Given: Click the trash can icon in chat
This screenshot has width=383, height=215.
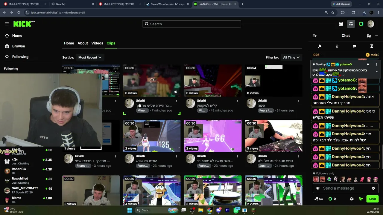Looking at the screenshot, I should coord(337,46).
